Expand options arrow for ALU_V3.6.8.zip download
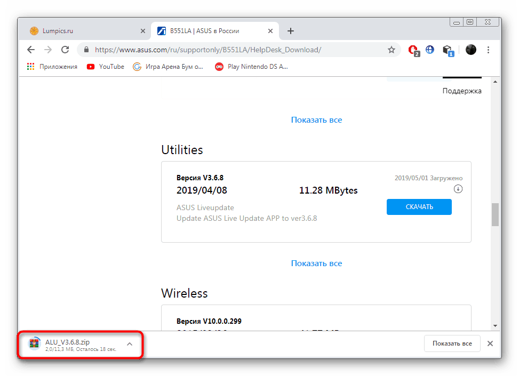This screenshot has height=376, width=519. (x=130, y=344)
